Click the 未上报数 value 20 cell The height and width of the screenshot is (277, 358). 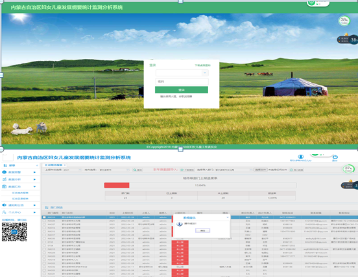[223, 198]
